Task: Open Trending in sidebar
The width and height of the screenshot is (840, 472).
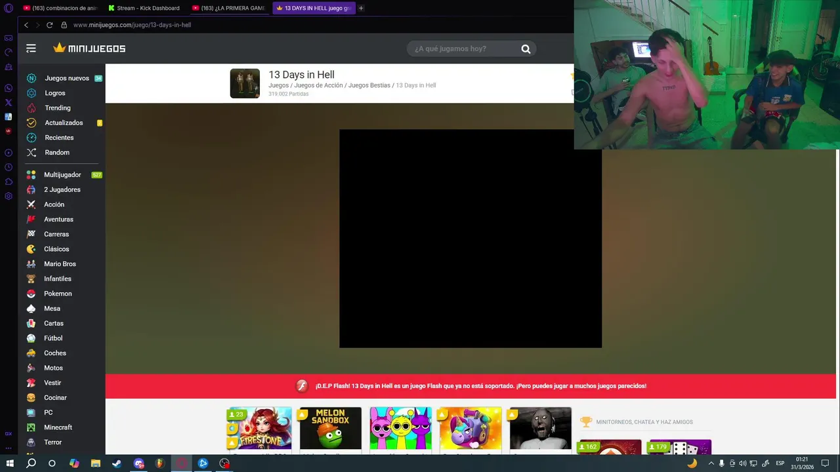Action: pyautogui.click(x=57, y=108)
